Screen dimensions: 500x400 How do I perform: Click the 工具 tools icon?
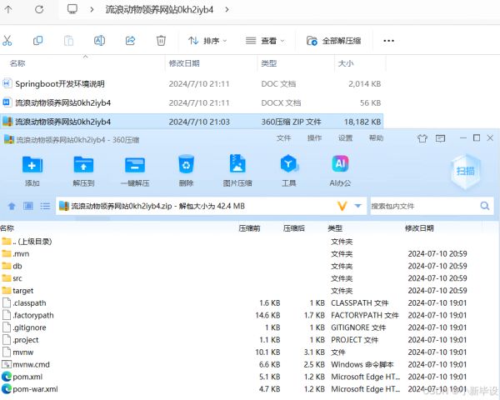[x=289, y=170]
